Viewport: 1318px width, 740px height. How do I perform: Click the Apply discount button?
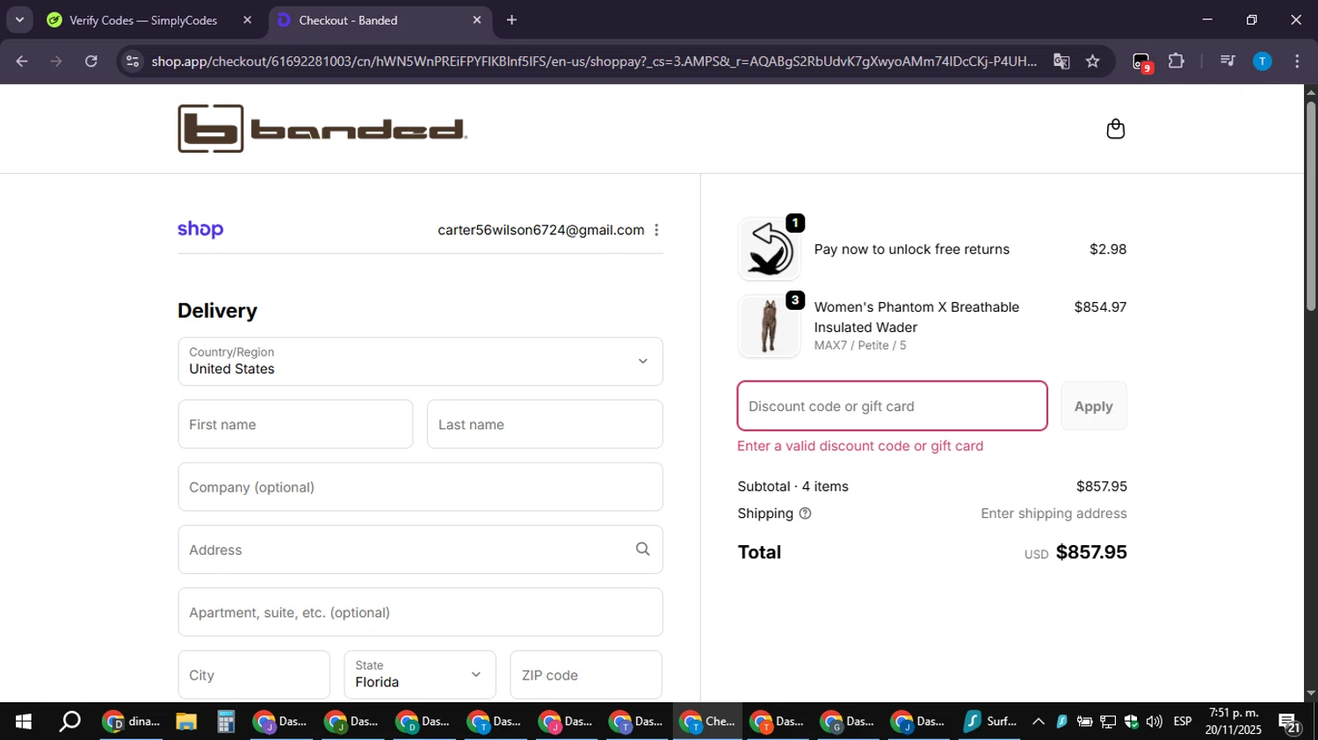tap(1093, 406)
